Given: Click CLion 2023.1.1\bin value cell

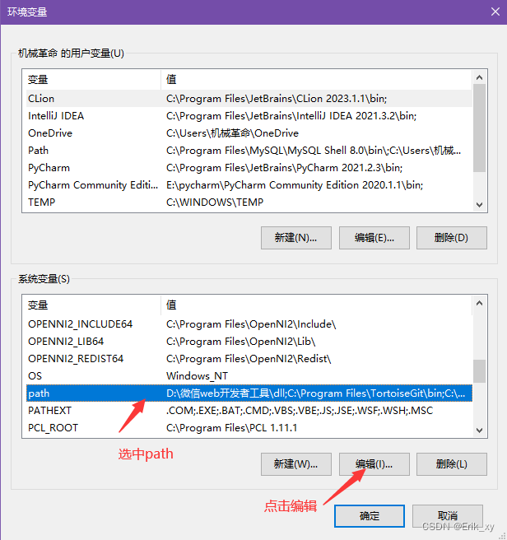Looking at the screenshot, I should point(277,99).
